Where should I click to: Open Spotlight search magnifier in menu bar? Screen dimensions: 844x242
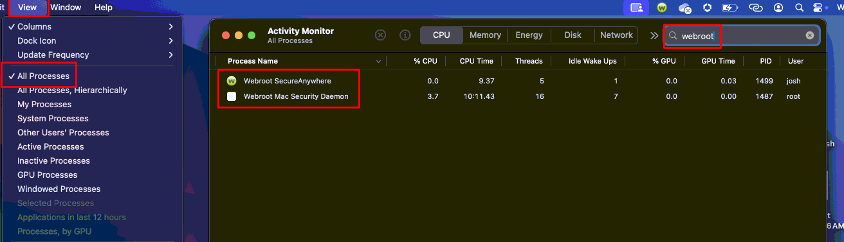pyautogui.click(x=799, y=8)
